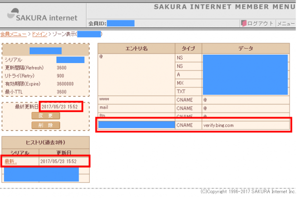Open the 最新.. history link
Viewport: 297px width, 198px height.
click(x=10, y=161)
